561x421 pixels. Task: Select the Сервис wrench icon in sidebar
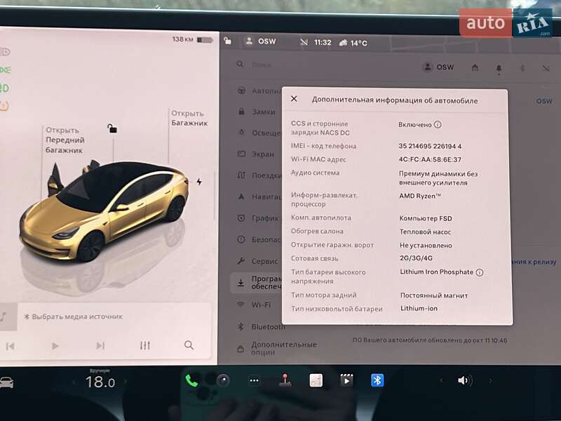242,260
